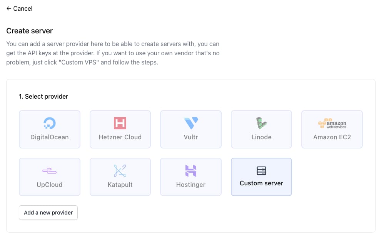Screen dimensions: 384x236
Task: Select the Vultr provider tile
Action: [190, 129]
